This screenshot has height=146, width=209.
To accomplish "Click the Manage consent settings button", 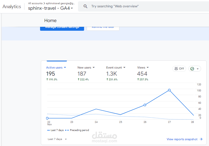I will [x=62, y=29].
